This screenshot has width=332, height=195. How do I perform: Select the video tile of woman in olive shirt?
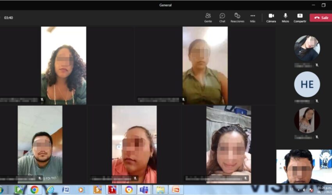[x=205, y=66]
